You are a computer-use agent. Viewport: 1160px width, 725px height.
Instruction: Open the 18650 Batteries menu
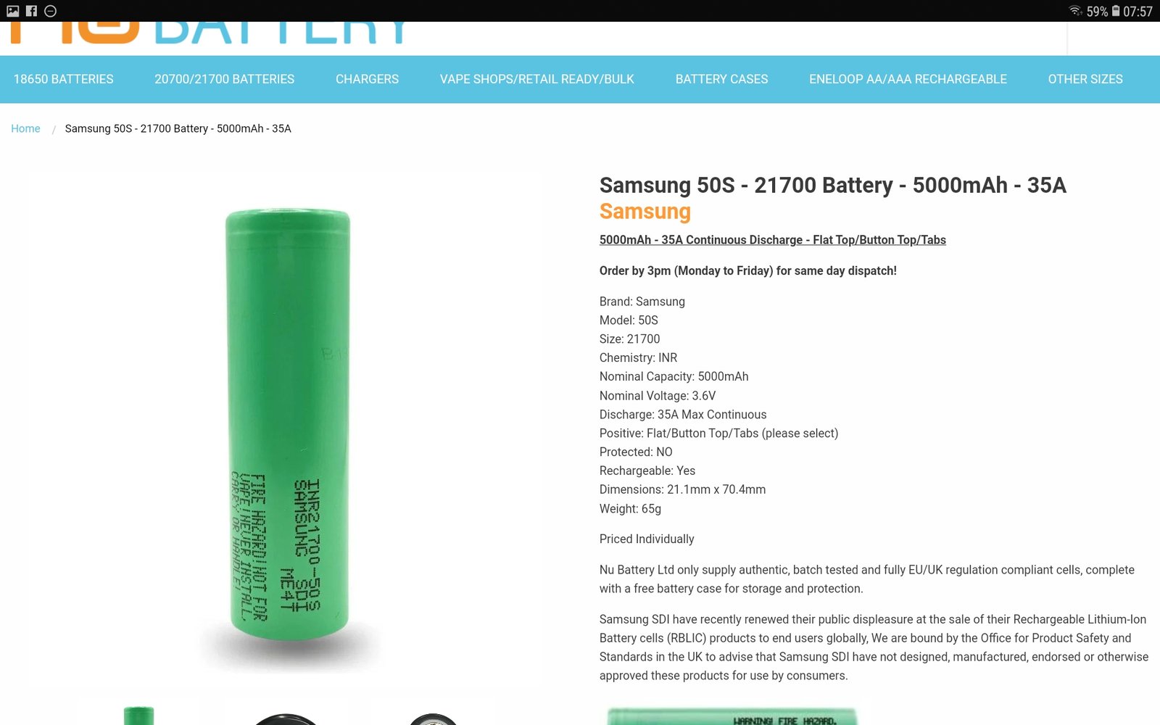tap(64, 79)
